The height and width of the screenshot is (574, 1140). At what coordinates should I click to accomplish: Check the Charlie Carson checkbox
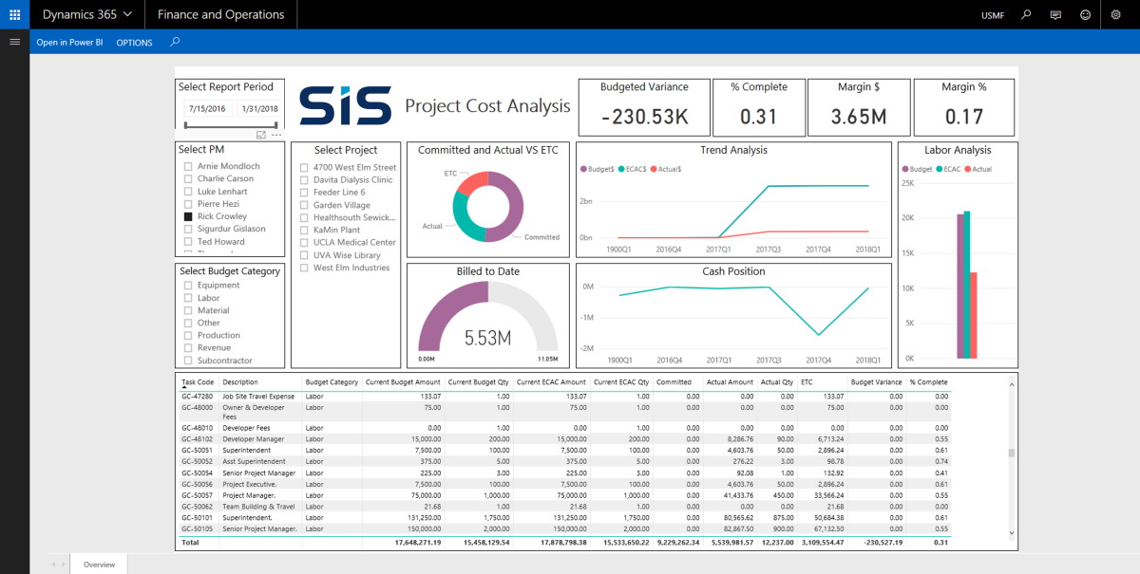188,178
